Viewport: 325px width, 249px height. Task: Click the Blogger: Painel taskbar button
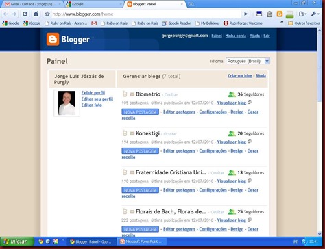pyautogui.click(x=92, y=241)
